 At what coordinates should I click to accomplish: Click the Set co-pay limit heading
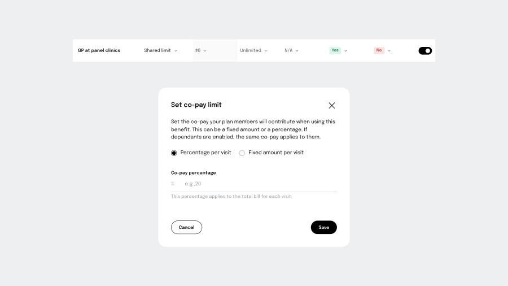coord(196,105)
